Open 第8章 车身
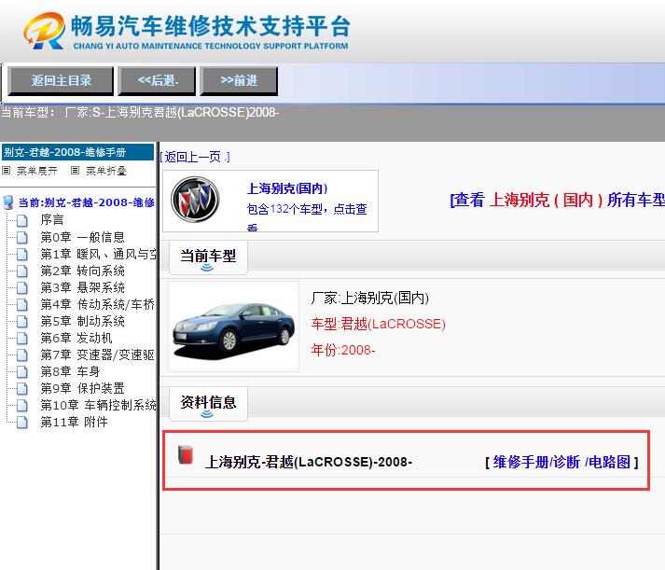 pyautogui.click(x=70, y=371)
